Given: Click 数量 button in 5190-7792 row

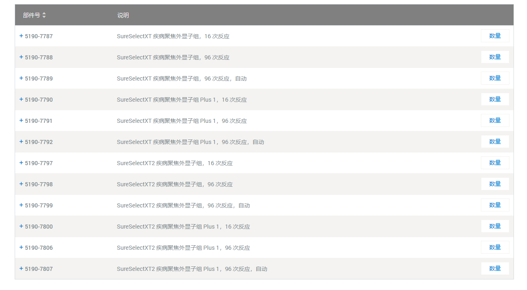Looking at the screenshot, I should coord(495,142).
